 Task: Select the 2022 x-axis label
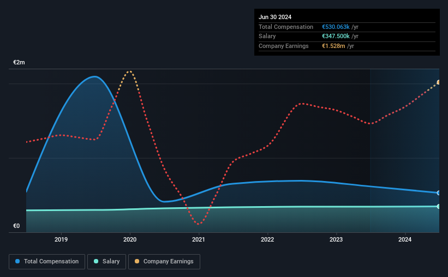267,239
